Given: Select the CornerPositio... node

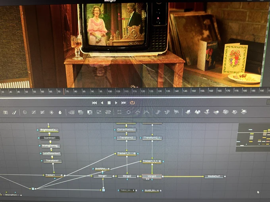Looking at the screenshot, I should [x=126, y=130].
